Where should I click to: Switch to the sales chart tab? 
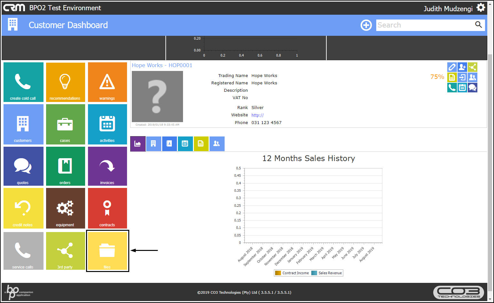tap(138, 144)
